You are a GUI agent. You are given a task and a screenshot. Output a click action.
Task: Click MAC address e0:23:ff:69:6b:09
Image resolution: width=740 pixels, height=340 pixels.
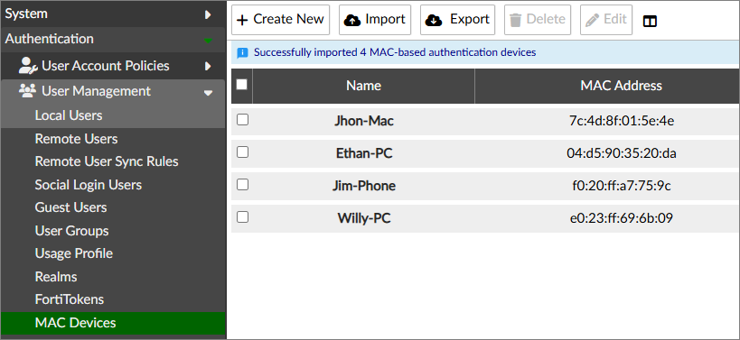pos(622,218)
